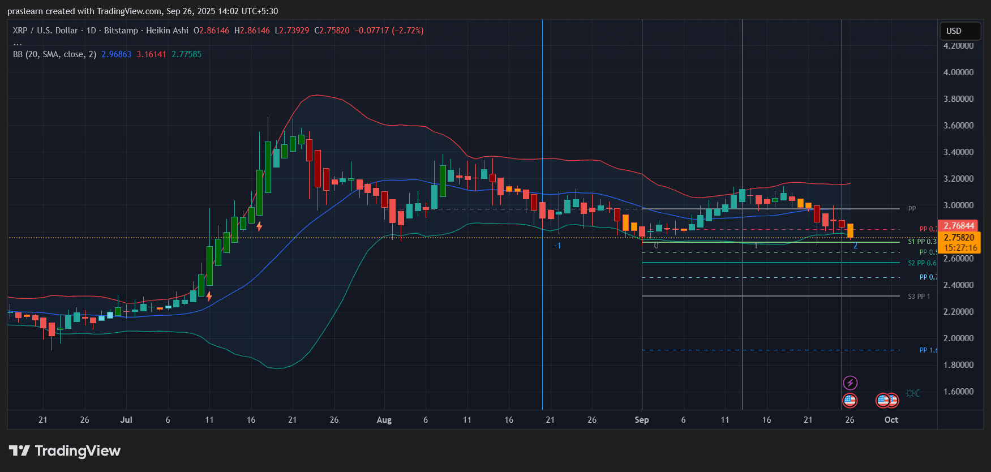Open the USD currency selector
The image size is (991, 472).
click(959, 31)
